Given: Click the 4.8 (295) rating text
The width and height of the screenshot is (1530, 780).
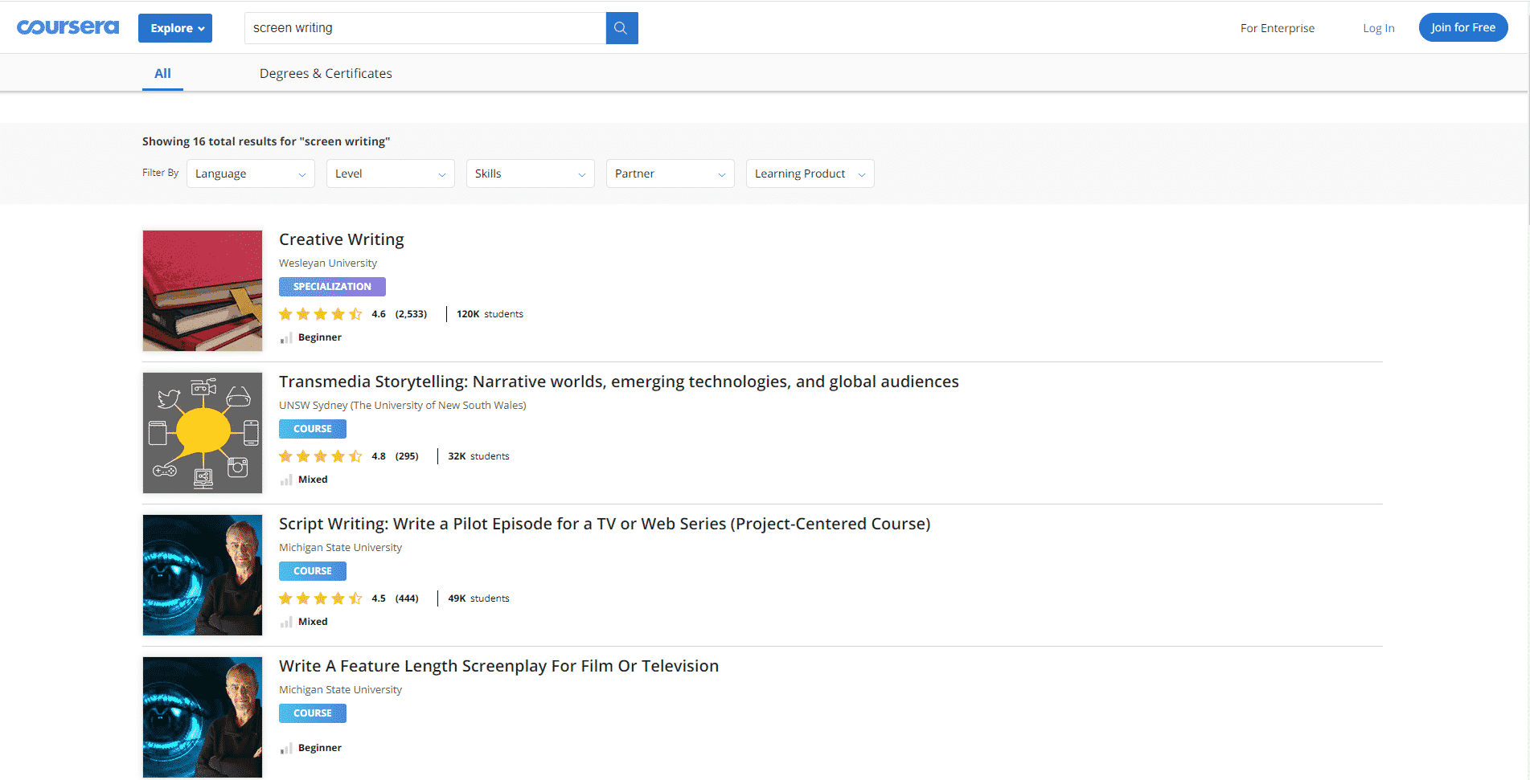Looking at the screenshot, I should pyautogui.click(x=395, y=456).
